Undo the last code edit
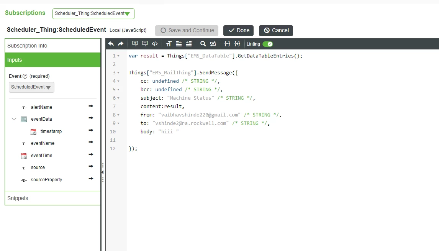The image size is (439, 251). pos(111,44)
